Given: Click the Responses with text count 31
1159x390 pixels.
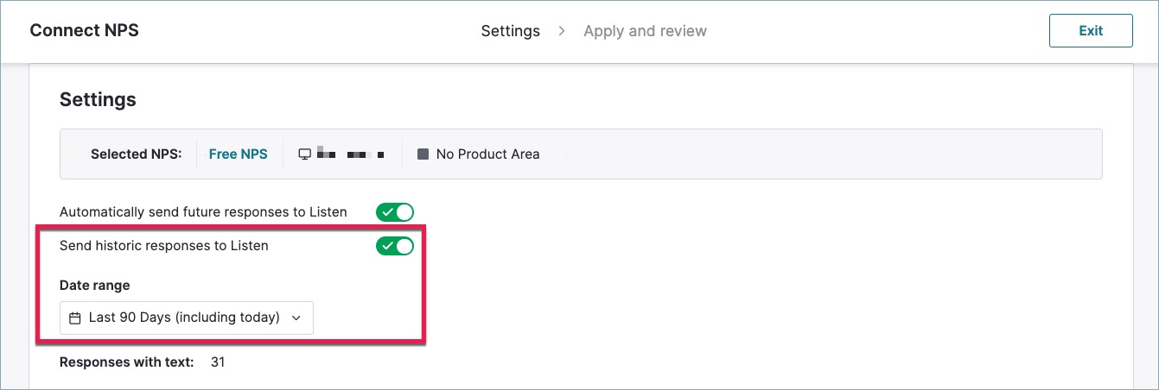Looking at the screenshot, I should (x=218, y=362).
